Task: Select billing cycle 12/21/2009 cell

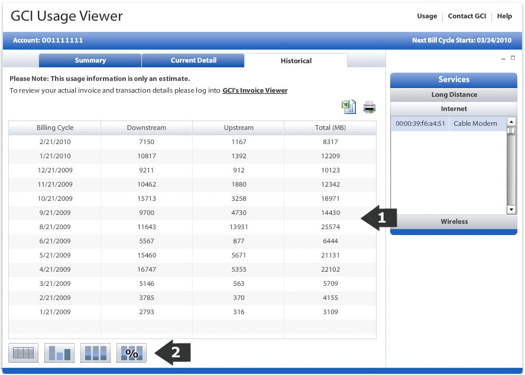Action: coord(54,170)
